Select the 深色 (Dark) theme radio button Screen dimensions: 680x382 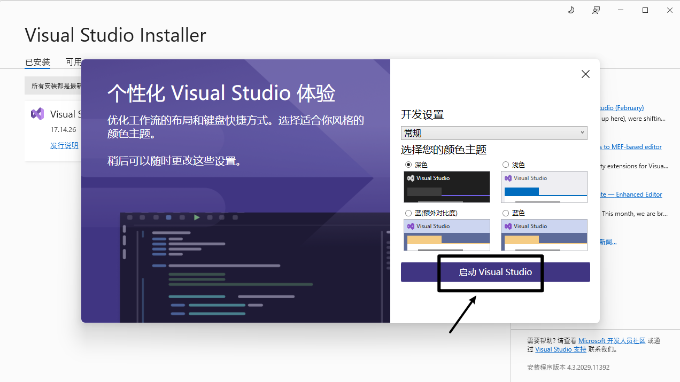pyautogui.click(x=408, y=165)
